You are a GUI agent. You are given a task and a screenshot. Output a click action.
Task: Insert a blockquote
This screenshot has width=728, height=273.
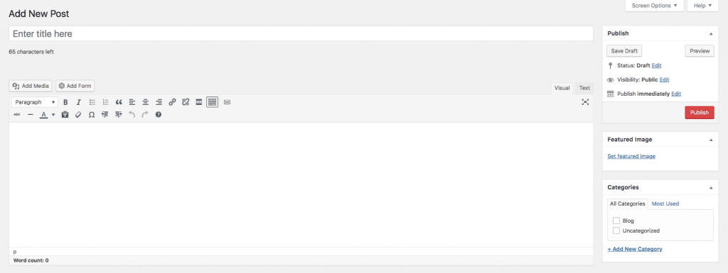119,102
